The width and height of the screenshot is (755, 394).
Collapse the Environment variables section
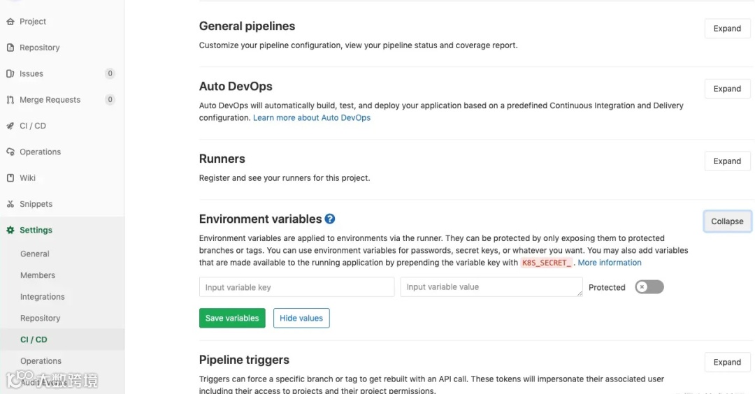[727, 221]
